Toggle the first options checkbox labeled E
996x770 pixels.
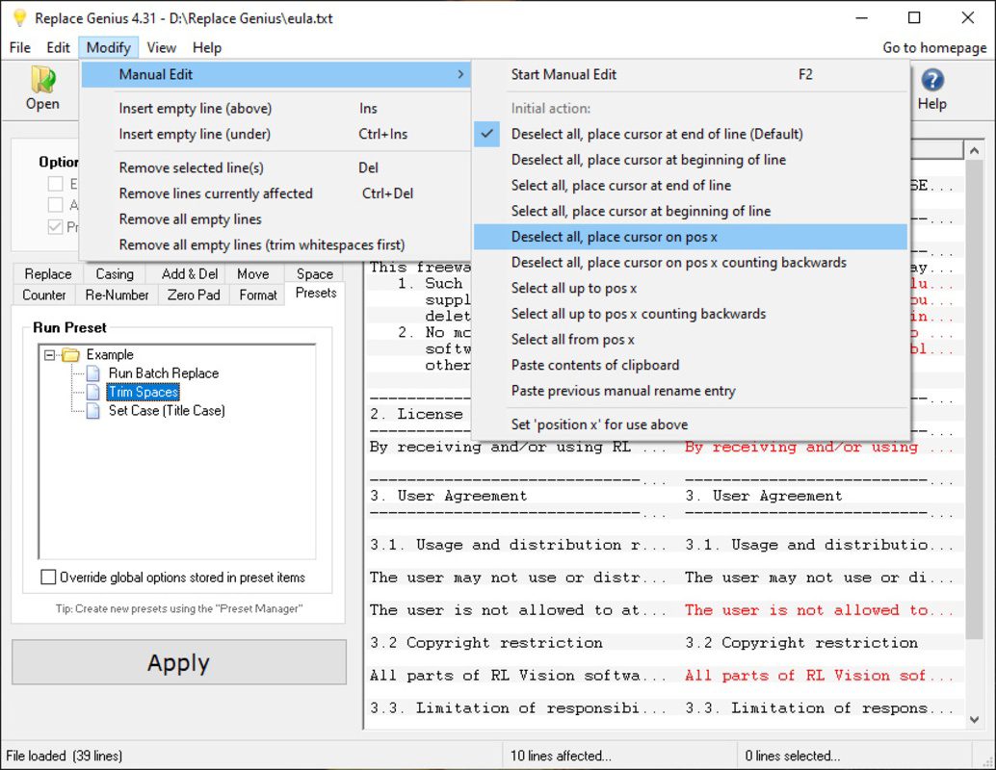pos(56,184)
